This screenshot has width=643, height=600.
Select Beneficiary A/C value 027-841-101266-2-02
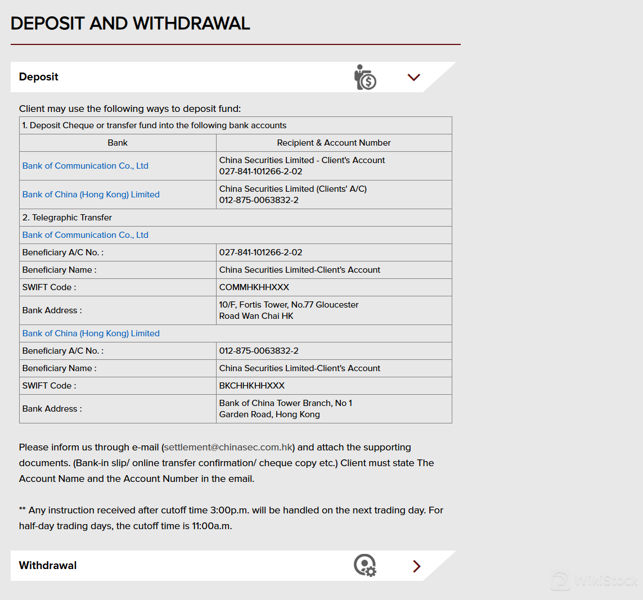261,252
